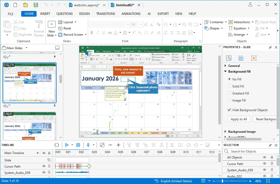
Task: Click the timeline Stop button
Action: pyautogui.click(x=78, y=145)
